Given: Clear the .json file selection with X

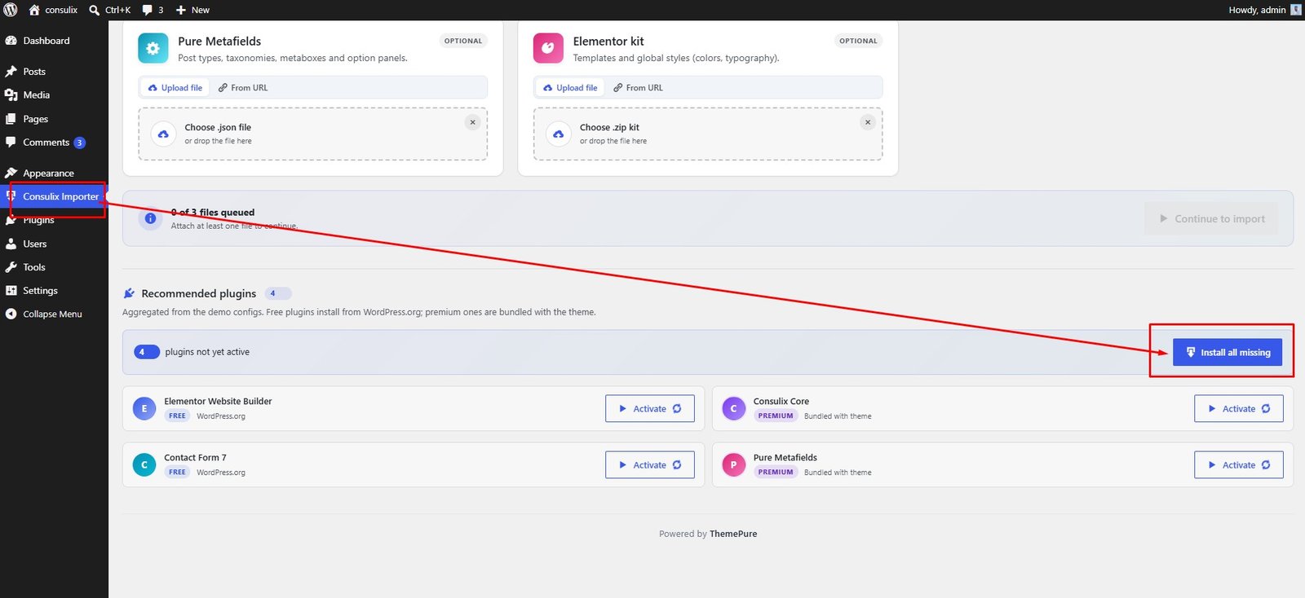Looking at the screenshot, I should point(472,122).
